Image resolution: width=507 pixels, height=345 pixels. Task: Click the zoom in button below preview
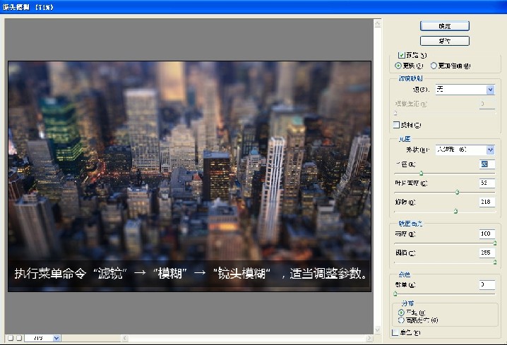point(19,339)
